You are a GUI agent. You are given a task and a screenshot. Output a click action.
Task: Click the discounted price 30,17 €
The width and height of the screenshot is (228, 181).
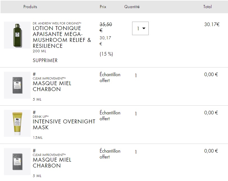(x=105, y=41)
